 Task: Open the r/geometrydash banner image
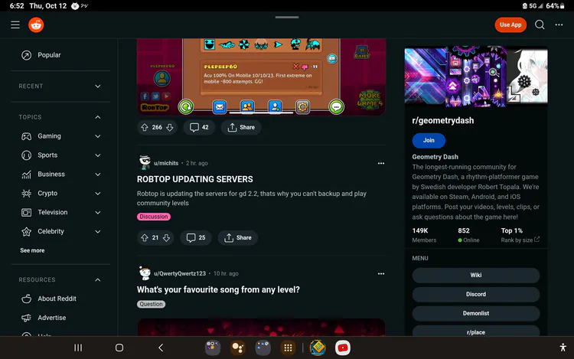476,76
